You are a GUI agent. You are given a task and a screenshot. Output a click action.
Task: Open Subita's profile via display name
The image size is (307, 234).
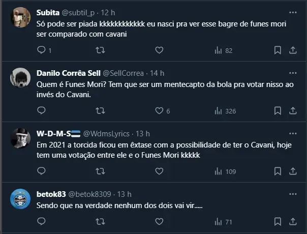point(51,13)
